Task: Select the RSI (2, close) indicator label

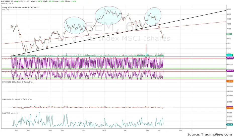Action: pos(8,59)
